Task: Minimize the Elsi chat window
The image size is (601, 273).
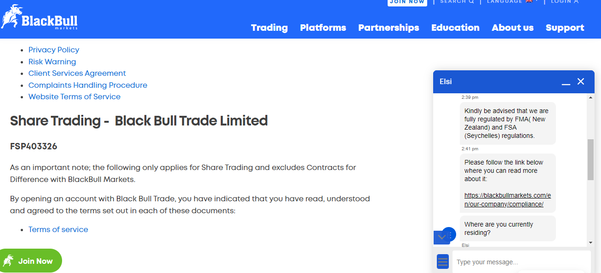Action: [566, 82]
